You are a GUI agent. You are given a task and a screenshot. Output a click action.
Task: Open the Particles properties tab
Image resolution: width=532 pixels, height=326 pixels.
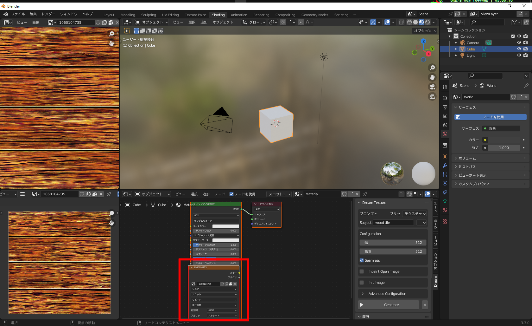pyautogui.click(x=445, y=174)
